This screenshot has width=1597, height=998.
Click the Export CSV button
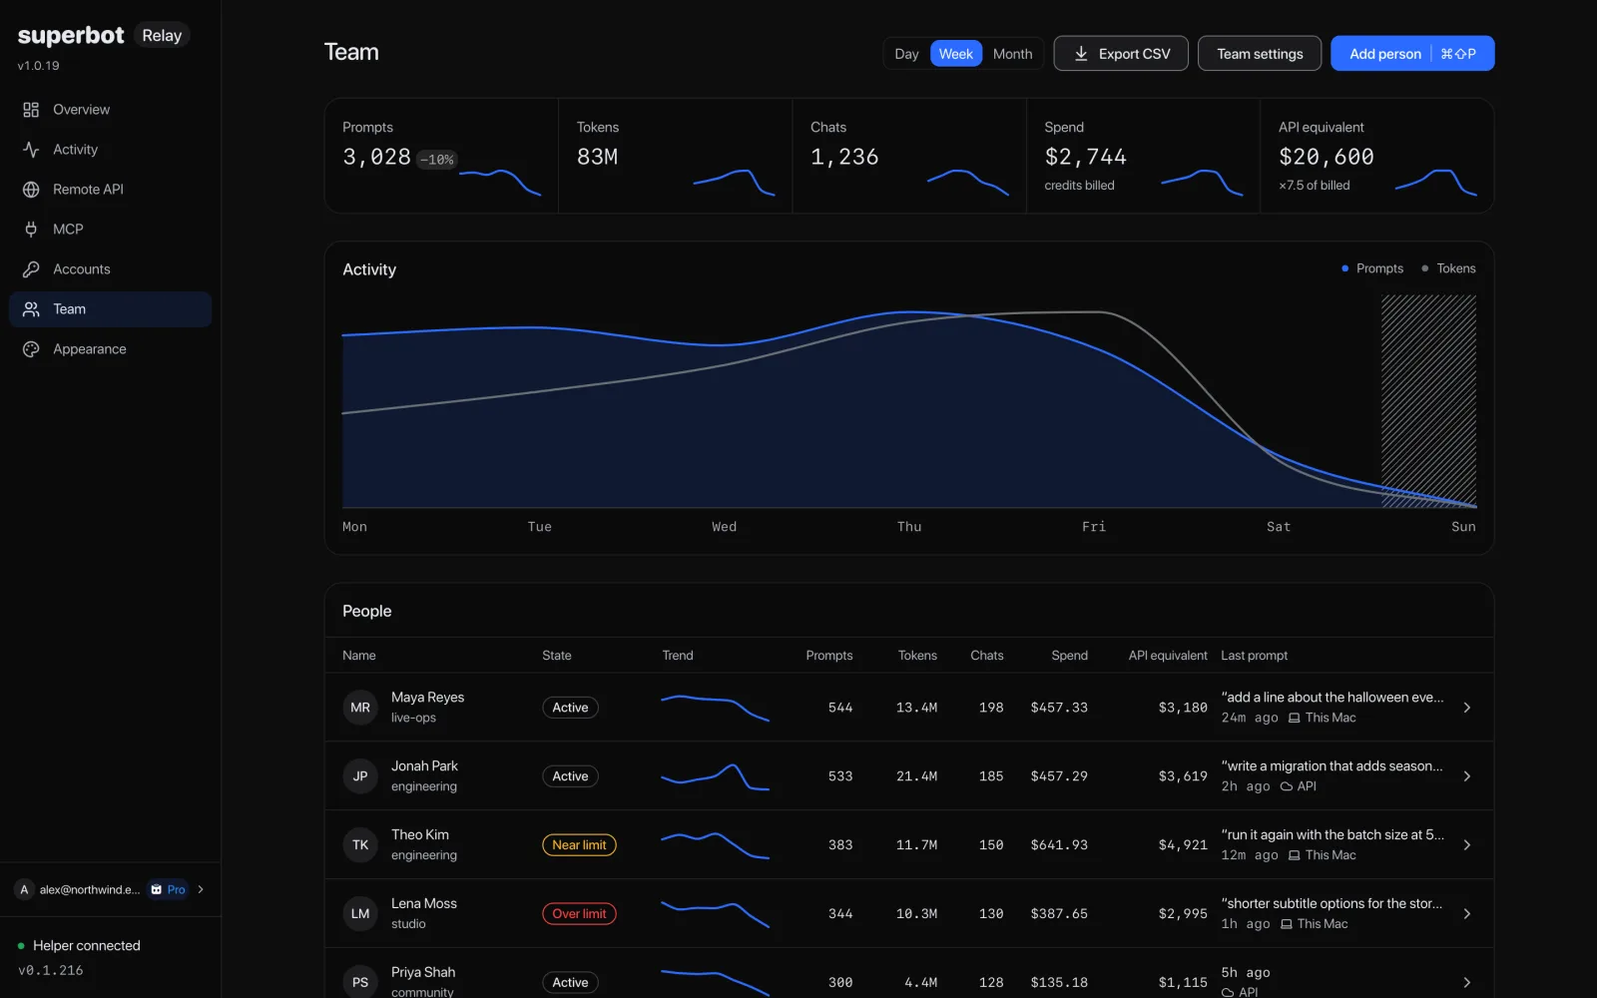click(x=1121, y=54)
